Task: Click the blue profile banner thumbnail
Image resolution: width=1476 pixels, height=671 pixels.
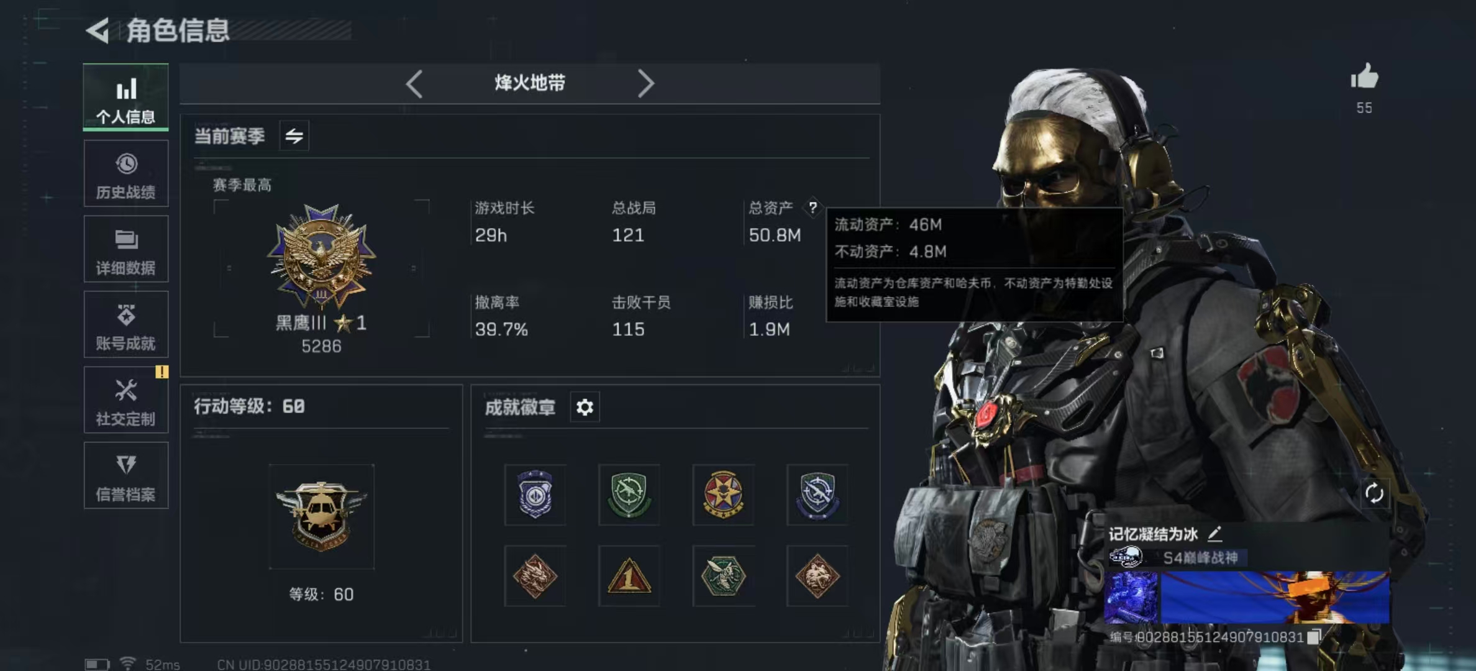Action: click(1131, 598)
